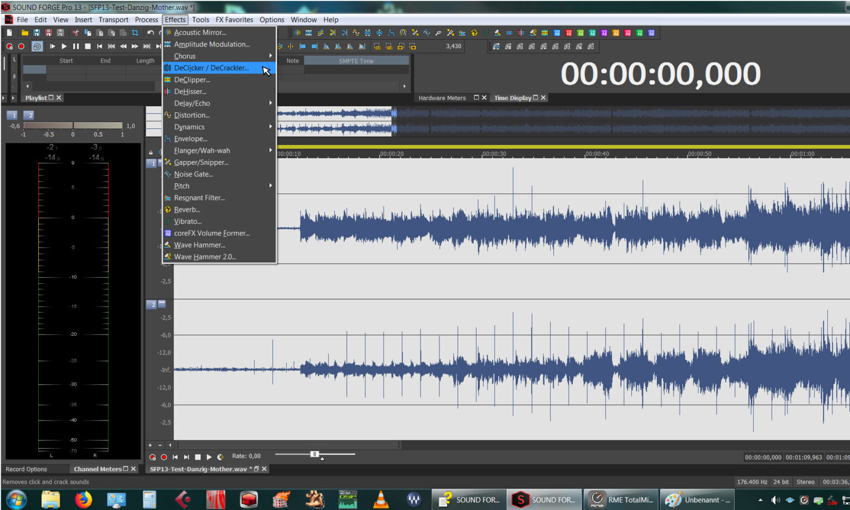
Task: Select the Crop tool icon
Action: click(135, 33)
